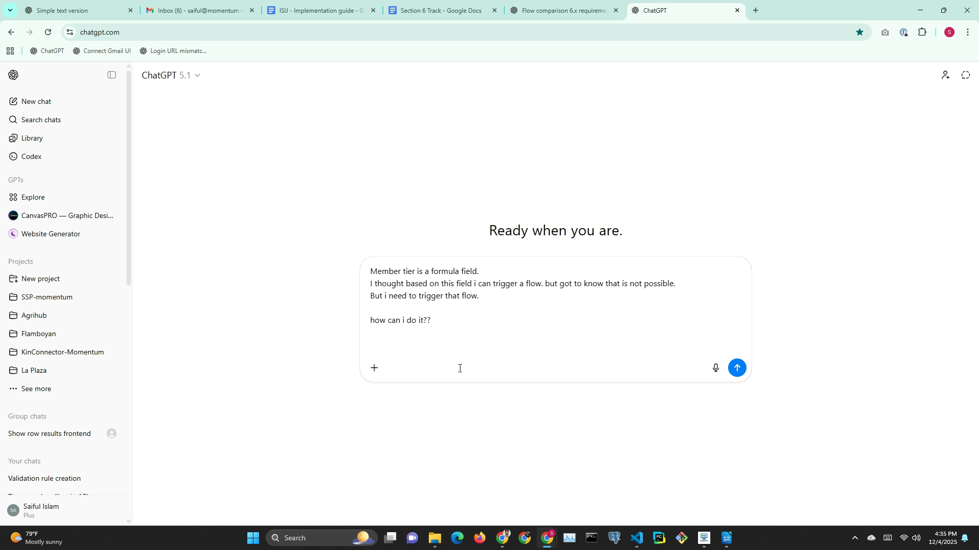
Task: Bookmark star icon in address bar
Action: (x=860, y=32)
